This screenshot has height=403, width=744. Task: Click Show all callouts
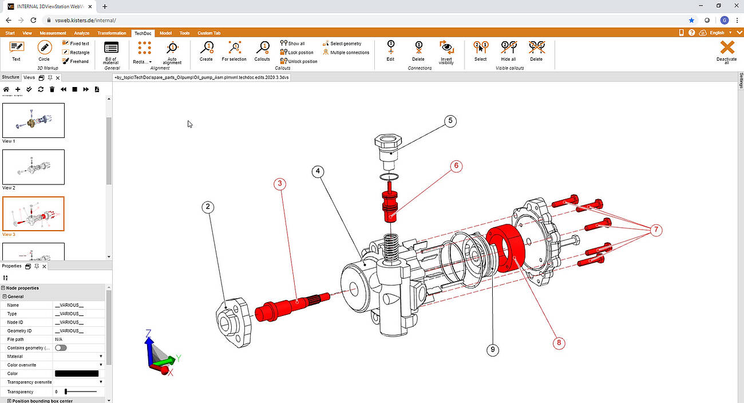292,44
